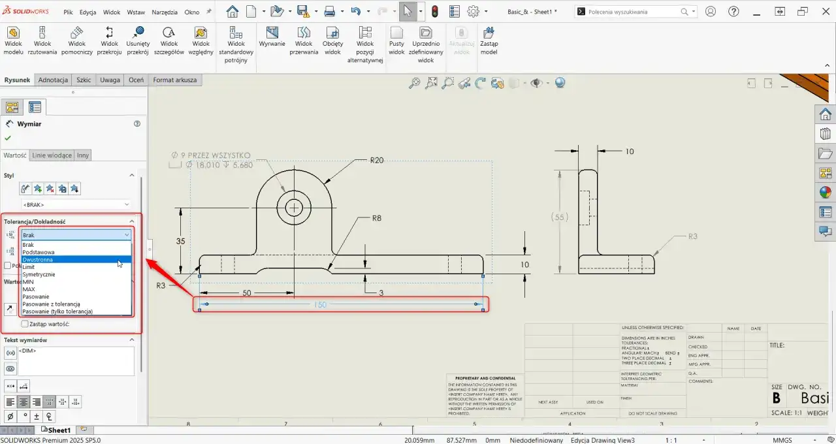Collapse the Tekst wymiarów section
The width and height of the screenshot is (836, 444).
click(131, 340)
